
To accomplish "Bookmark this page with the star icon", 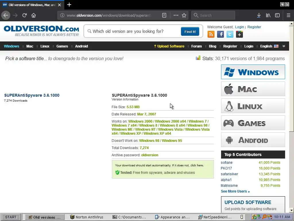I will point(184,16).
